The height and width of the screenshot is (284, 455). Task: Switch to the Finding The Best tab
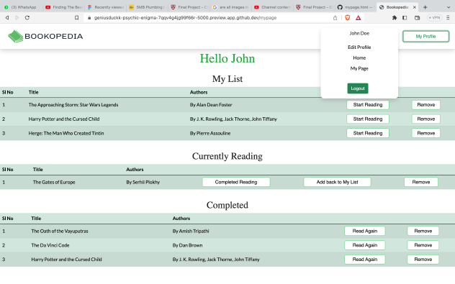(64, 7)
